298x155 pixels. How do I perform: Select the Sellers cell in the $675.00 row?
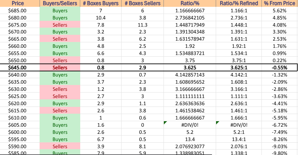60,25
